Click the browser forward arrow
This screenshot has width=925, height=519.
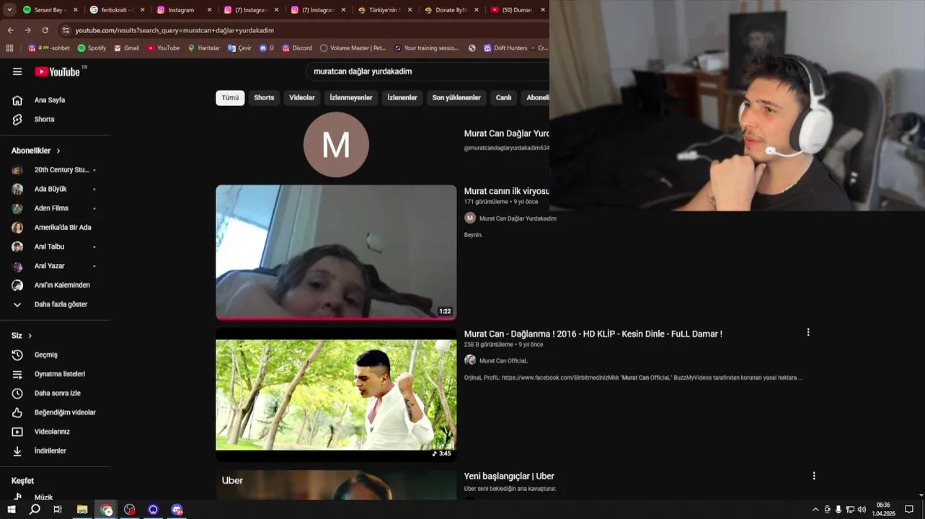pyautogui.click(x=27, y=30)
